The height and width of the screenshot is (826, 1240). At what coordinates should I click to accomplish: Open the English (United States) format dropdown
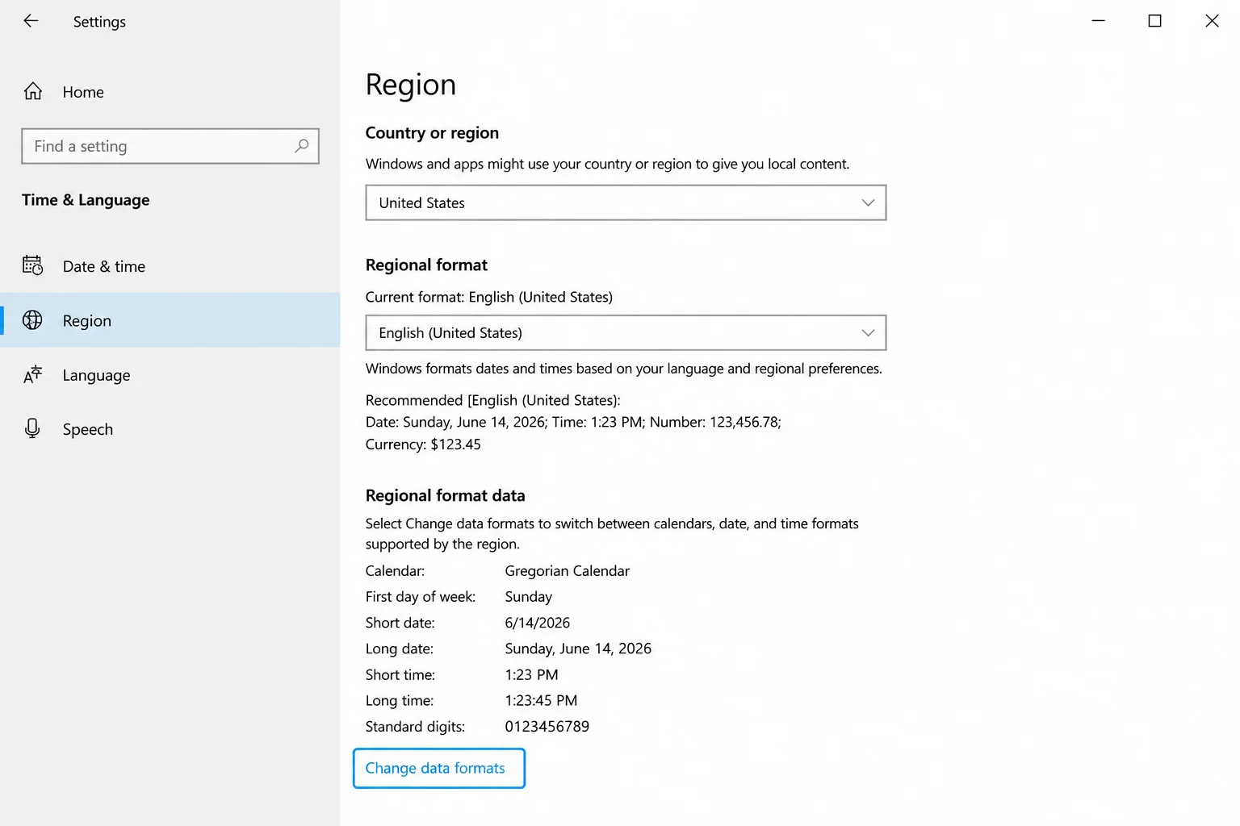pos(626,332)
